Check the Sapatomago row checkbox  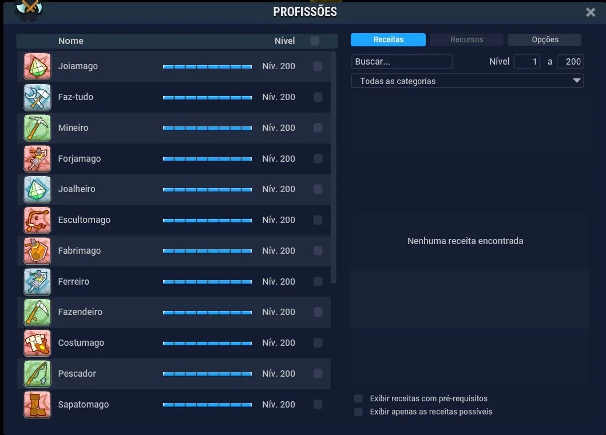[x=318, y=405]
